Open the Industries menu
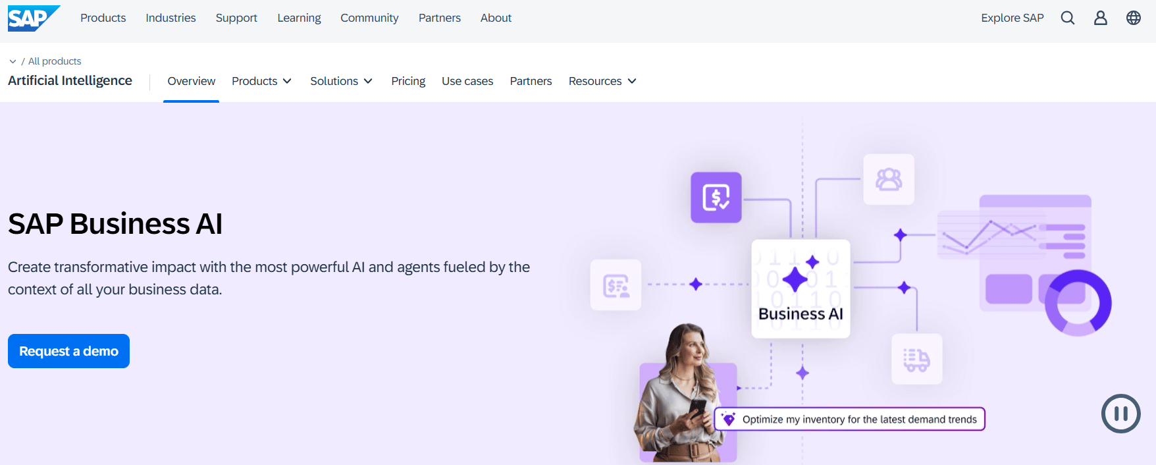 (171, 18)
